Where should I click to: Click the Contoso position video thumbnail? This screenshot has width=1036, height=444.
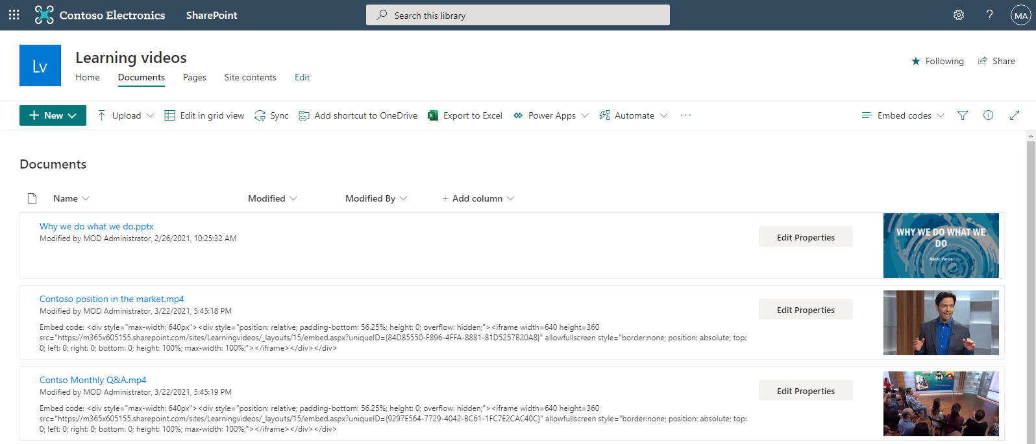[941, 323]
